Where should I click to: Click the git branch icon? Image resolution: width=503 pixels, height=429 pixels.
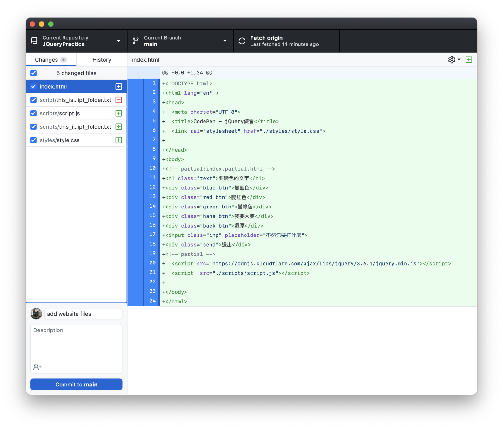136,41
